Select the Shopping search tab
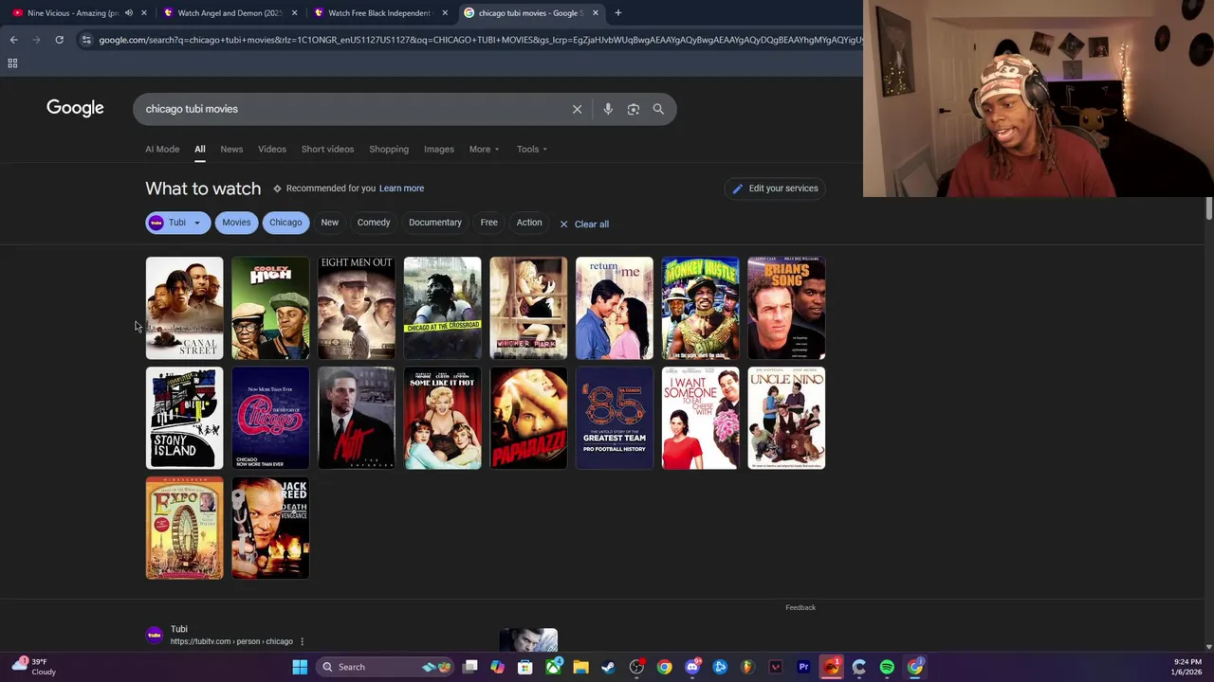 point(389,149)
